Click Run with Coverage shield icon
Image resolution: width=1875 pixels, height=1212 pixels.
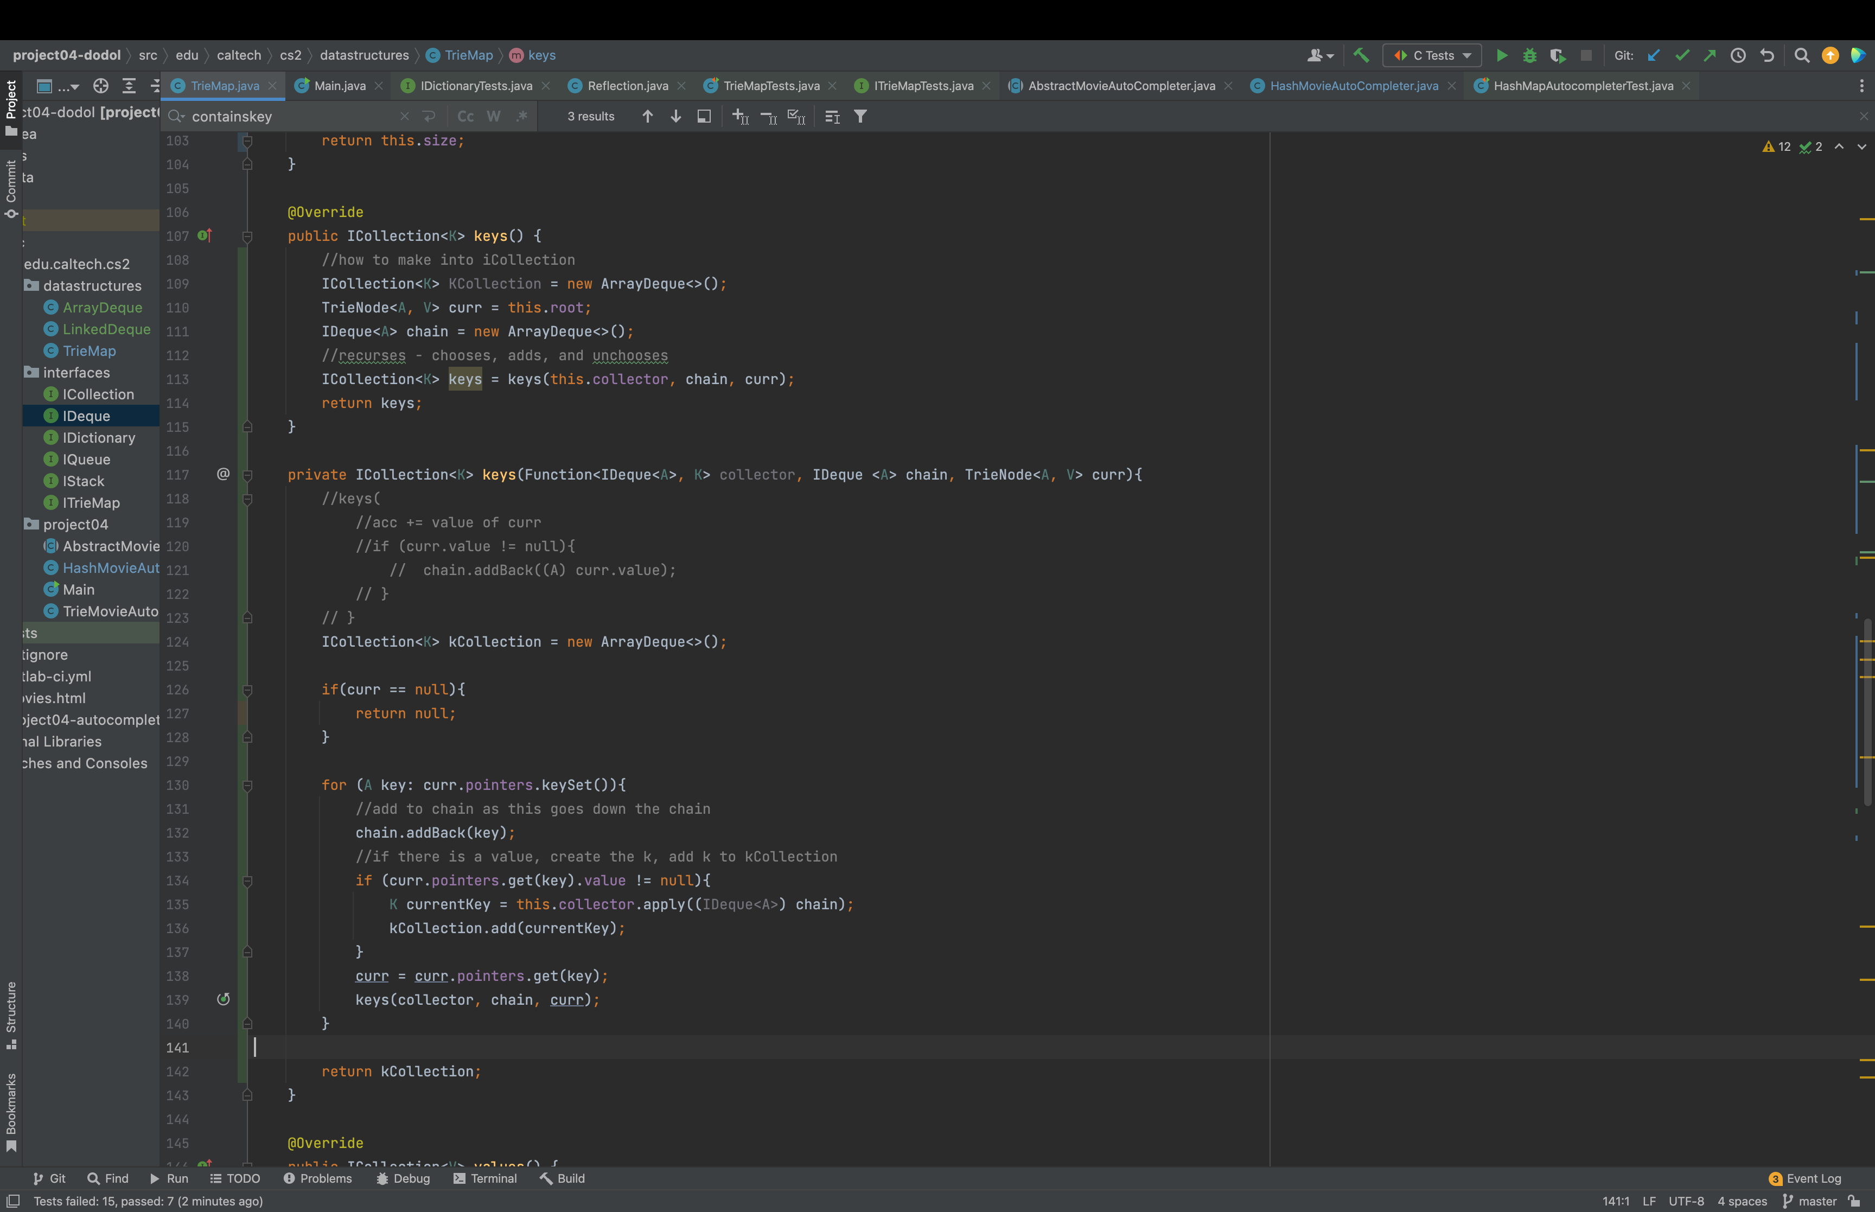coord(1557,55)
